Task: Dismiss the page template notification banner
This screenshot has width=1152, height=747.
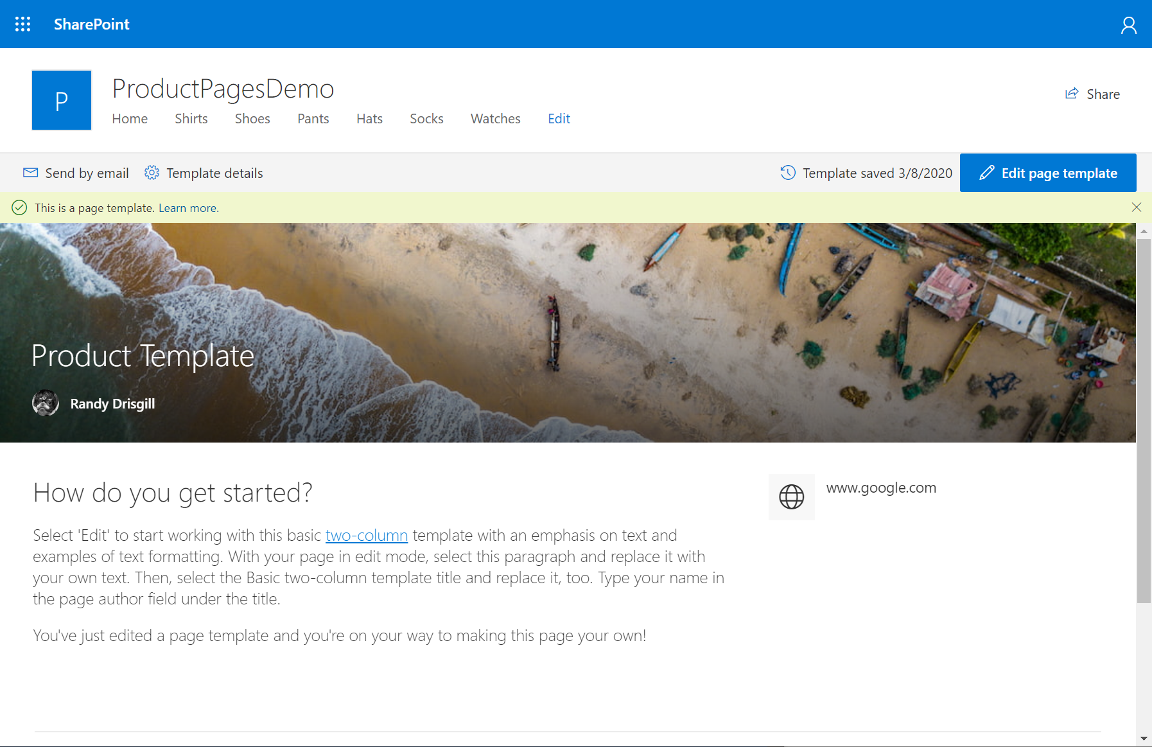Action: [x=1136, y=207]
